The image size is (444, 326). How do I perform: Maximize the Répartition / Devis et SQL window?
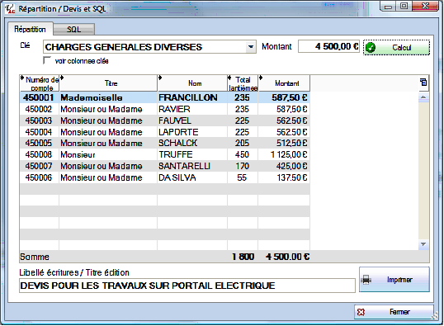coord(404,6)
